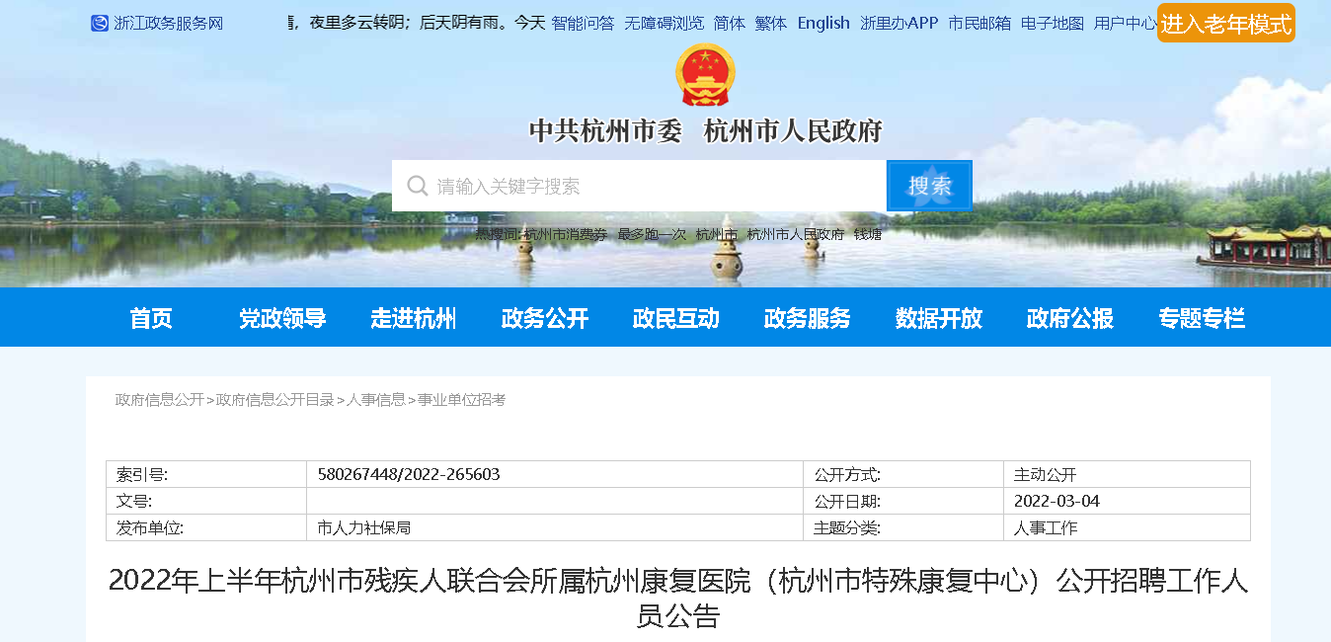Switch to 繁体 Chinese
1331x642 pixels.
coord(771,23)
